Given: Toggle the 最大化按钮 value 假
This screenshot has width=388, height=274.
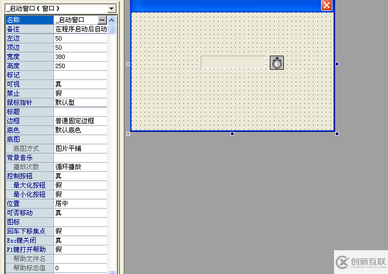Looking at the screenshot, I should tap(80, 185).
